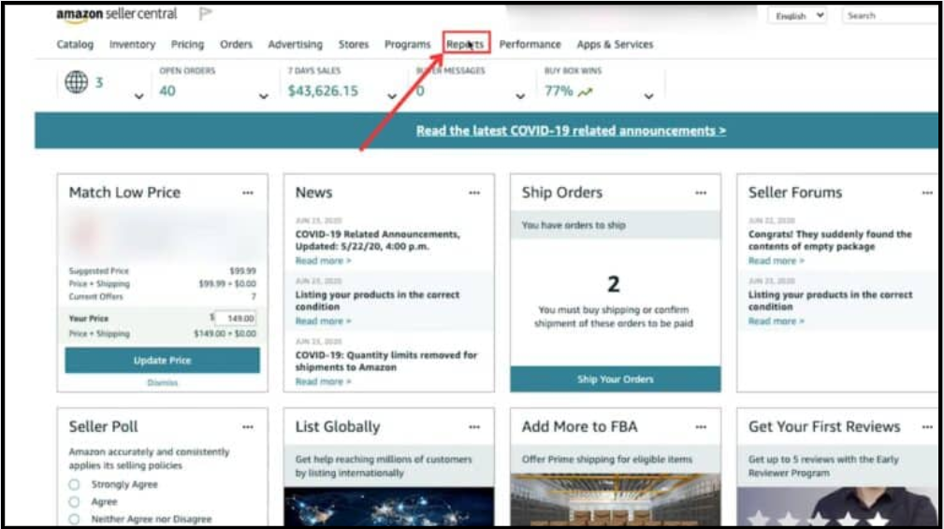Click the globe marketplaces icon
Screen dimensions: 944x529
[x=76, y=82]
